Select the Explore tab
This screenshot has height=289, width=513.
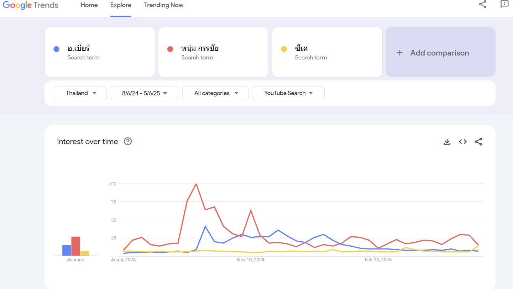(x=121, y=5)
